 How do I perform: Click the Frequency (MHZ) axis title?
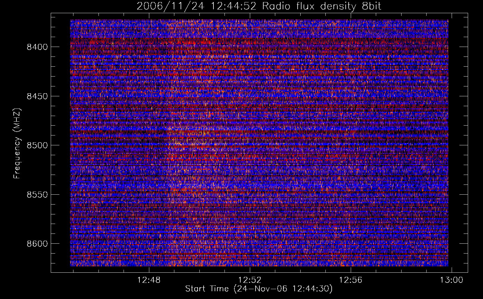click(17, 144)
